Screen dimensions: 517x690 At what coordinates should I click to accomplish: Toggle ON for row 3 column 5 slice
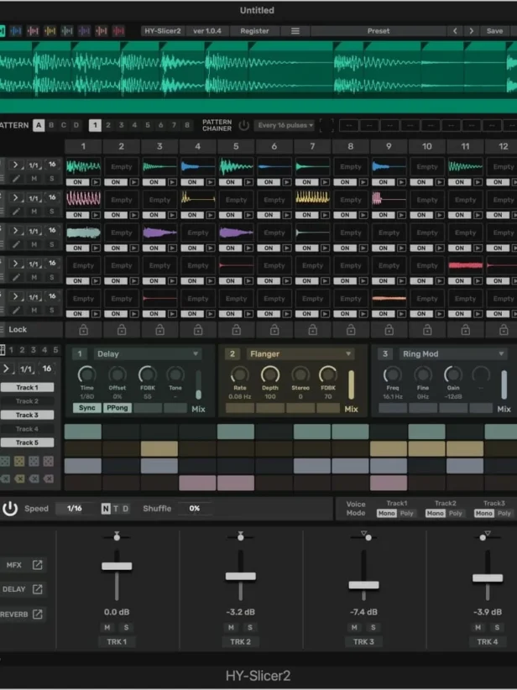[231, 248]
